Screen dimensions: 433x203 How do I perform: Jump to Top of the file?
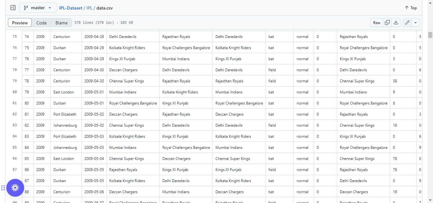click(x=411, y=8)
